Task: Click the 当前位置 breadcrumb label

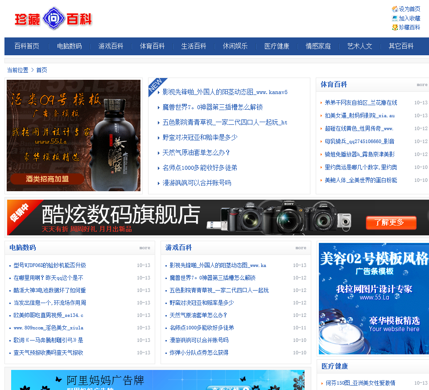Action: click(17, 70)
